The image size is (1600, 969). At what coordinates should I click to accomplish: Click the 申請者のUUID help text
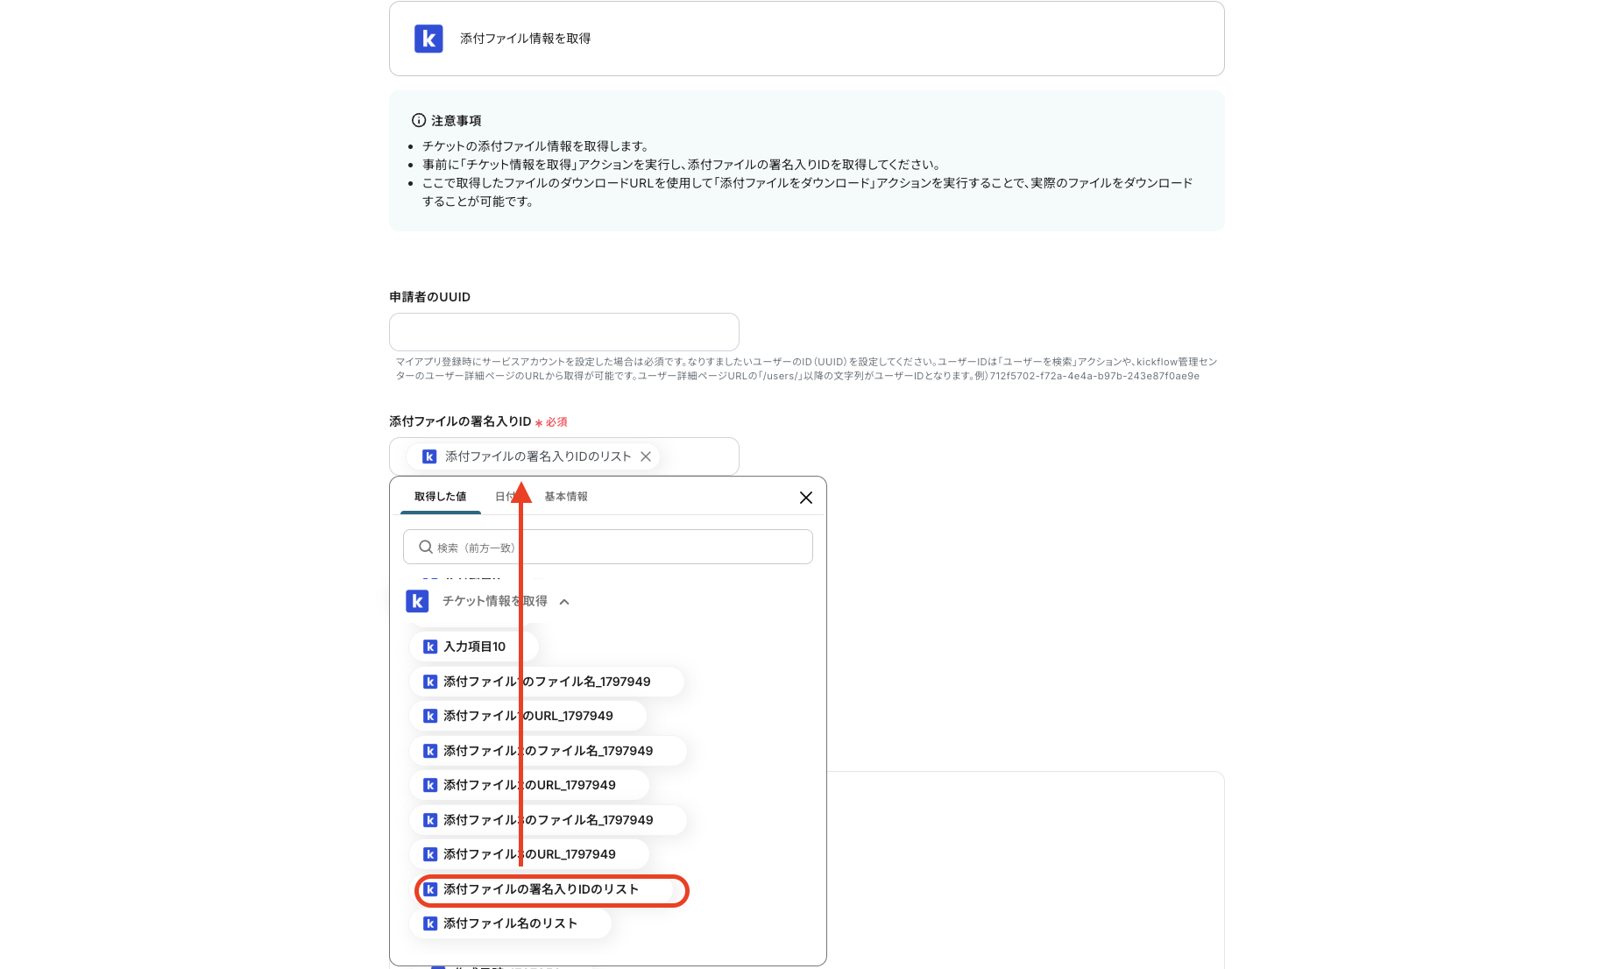pos(806,369)
